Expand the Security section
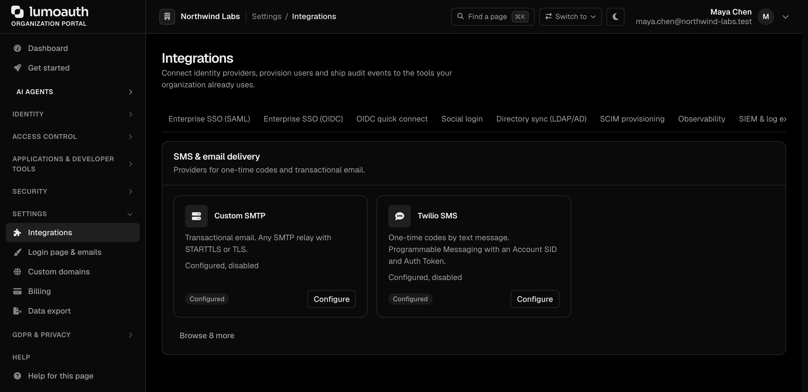 pos(72,192)
